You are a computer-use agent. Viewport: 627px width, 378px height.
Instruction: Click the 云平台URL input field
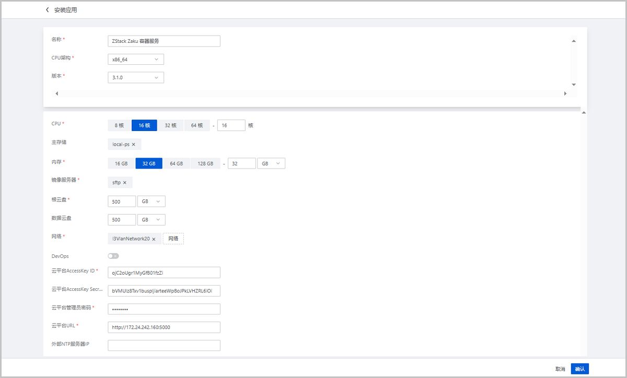click(x=164, y=327)
